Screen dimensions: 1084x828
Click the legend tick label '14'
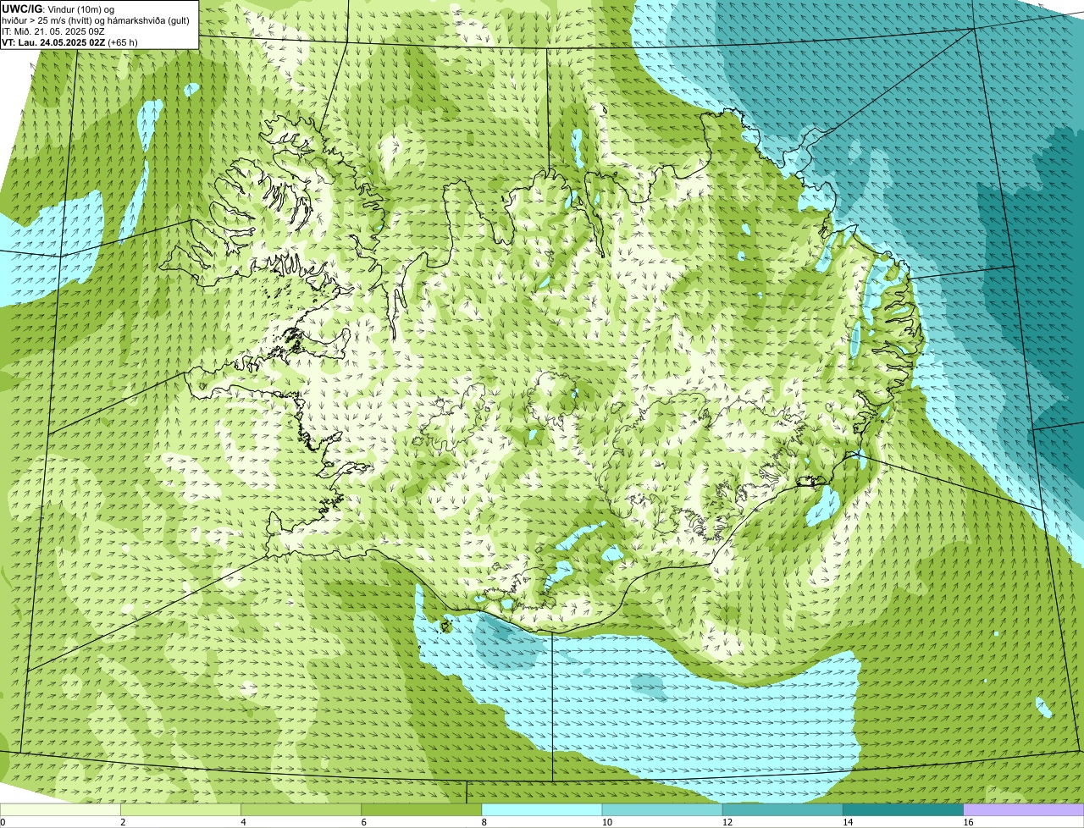pos(847,822)
